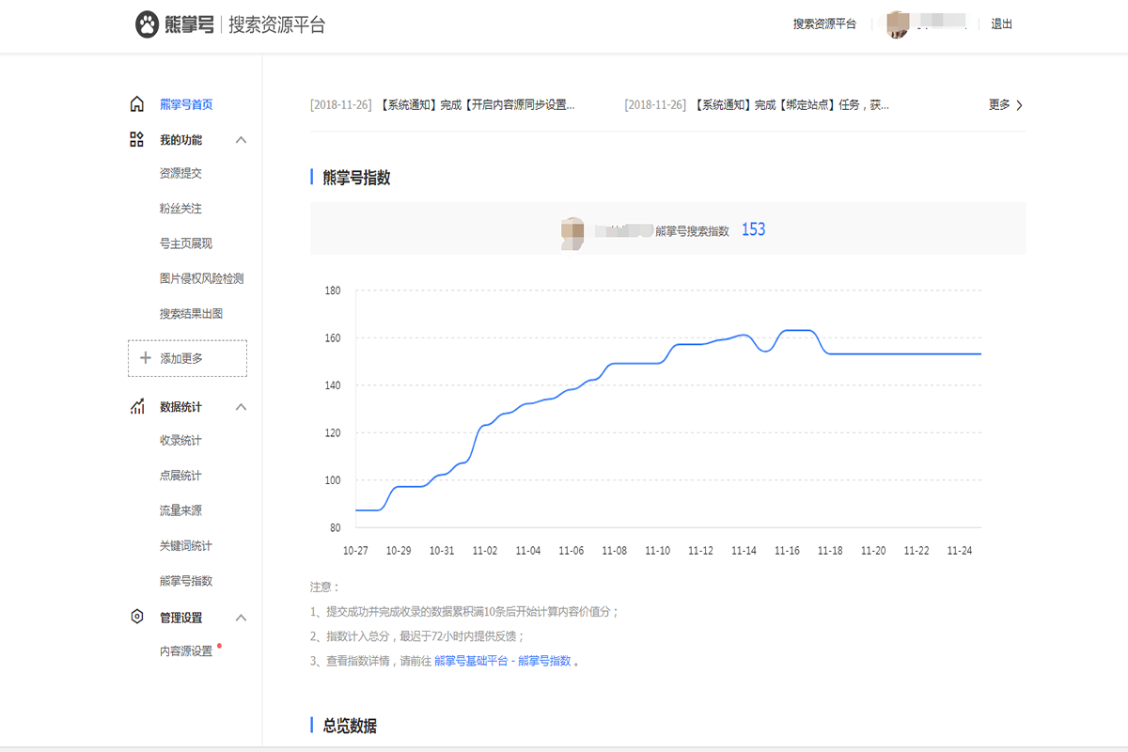1128x752 pixels.
Task: Click the 管理设置 section label
Action: (180, 618)
